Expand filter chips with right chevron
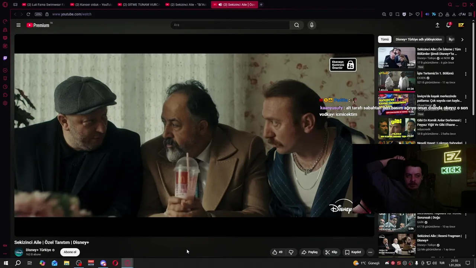The width and height of the screenshot is (476, 268). tap(462, 39)
